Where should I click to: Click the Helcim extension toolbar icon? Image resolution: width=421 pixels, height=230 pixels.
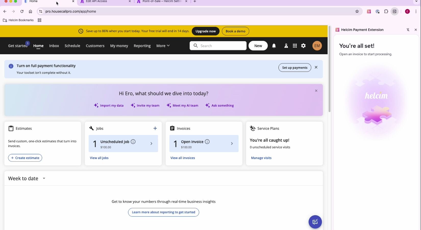(x=369, y=11)
